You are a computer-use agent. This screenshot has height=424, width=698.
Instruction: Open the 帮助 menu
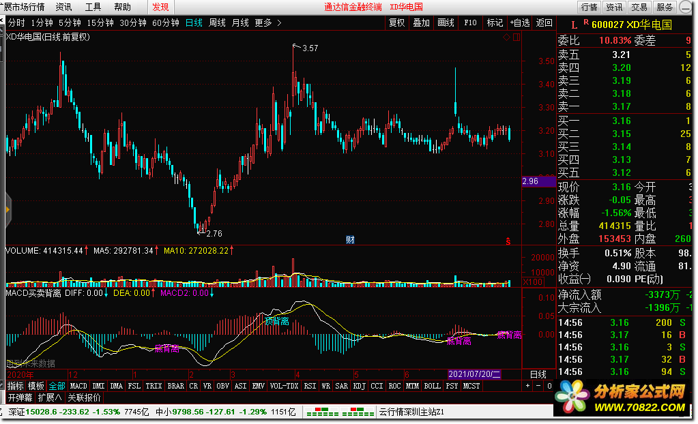point(122,7)
